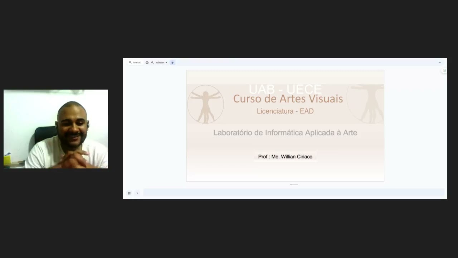
Task: Expand the filmstrip with the right chevron
Action: click(137, 193)
